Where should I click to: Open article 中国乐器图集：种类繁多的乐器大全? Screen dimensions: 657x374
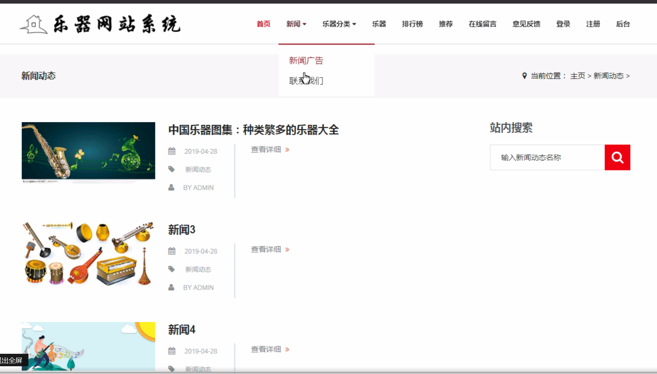pyautogui.click(x=253, y=130)
